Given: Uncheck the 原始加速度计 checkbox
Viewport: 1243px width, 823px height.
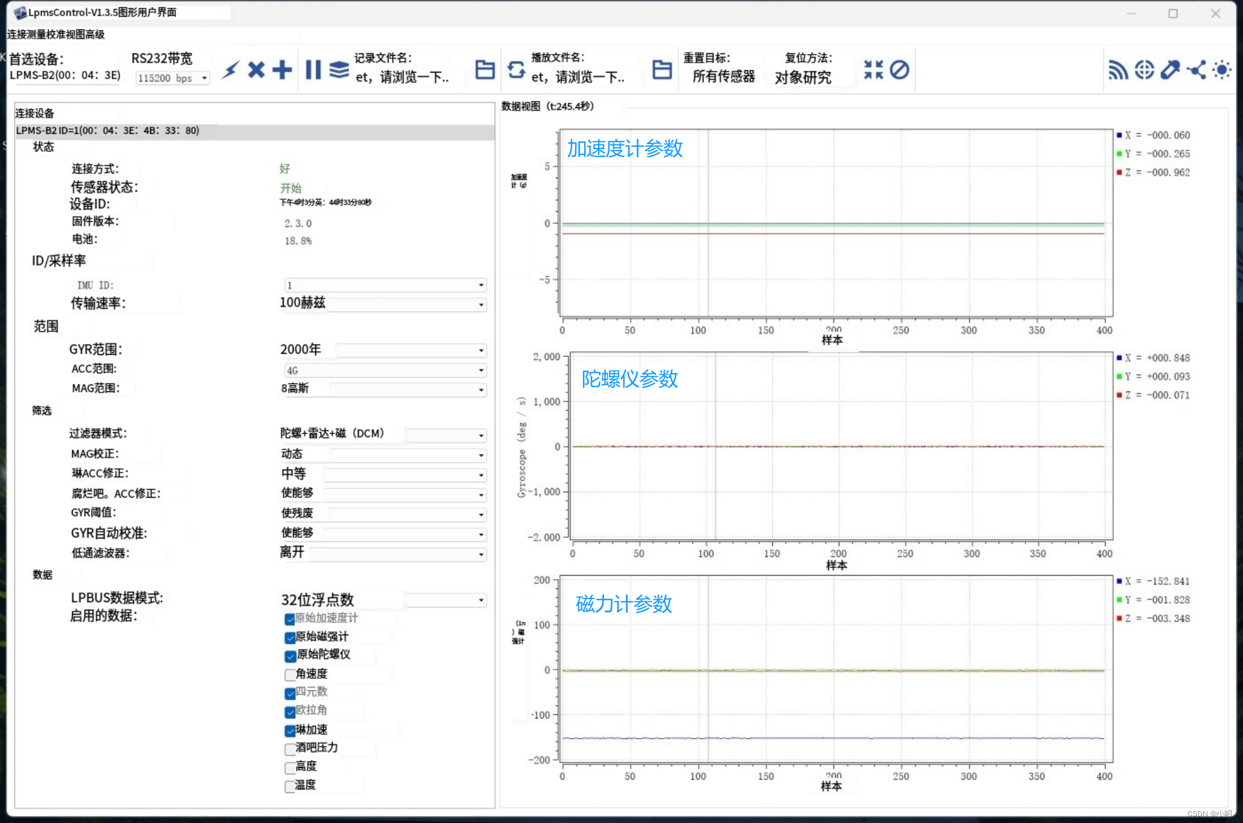Looking at the screenshot, I should pos(290,619).
